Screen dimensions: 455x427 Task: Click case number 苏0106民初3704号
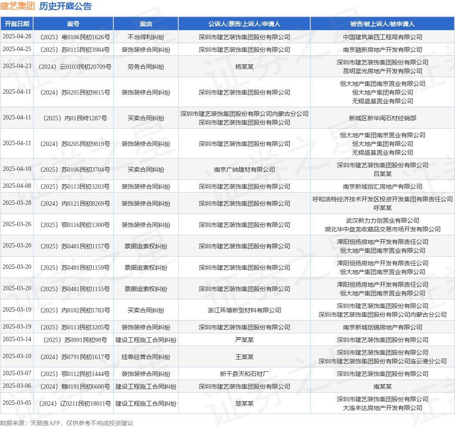click(x=75, y=169)
